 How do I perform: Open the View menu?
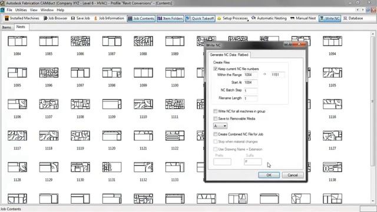pyautogui.click(x=34, y=10)
